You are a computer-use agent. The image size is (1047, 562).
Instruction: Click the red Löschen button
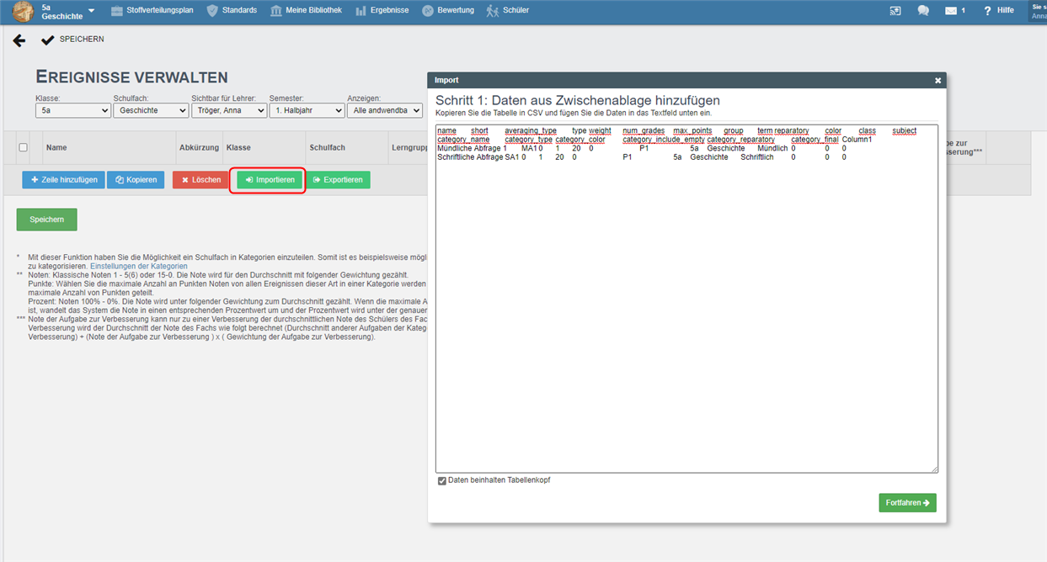tap(201, 180)
